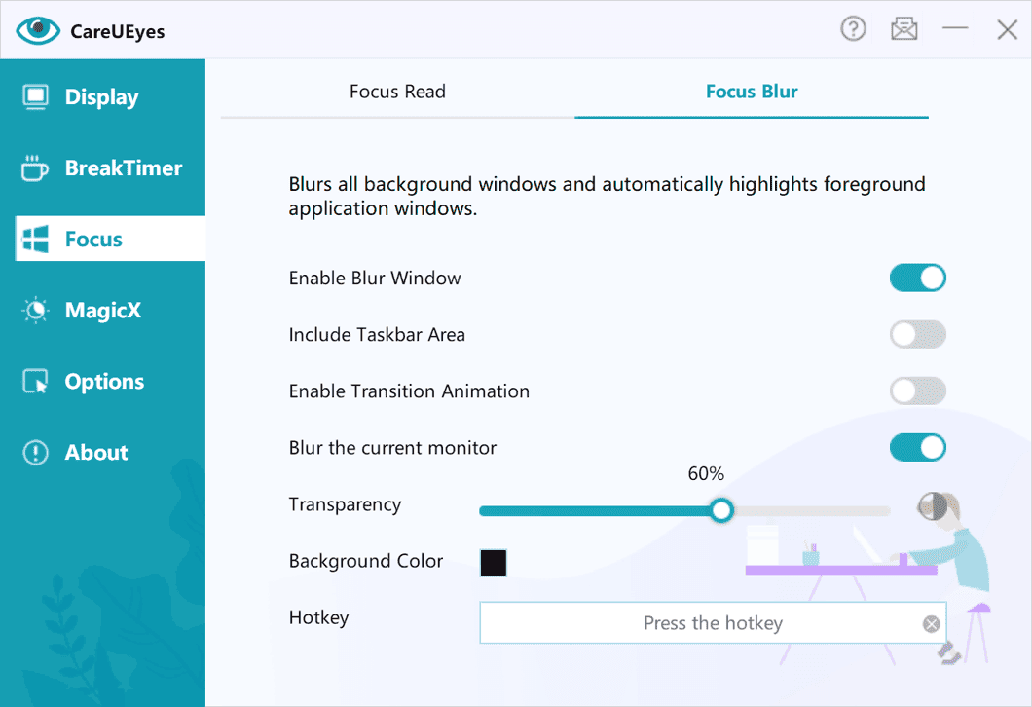The image size is (1032, 707).
Task: Turn off Blur the current monitor toggle
Action: click(x=917, y=448)
